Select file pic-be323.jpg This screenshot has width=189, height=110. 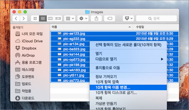click(74, 49)
